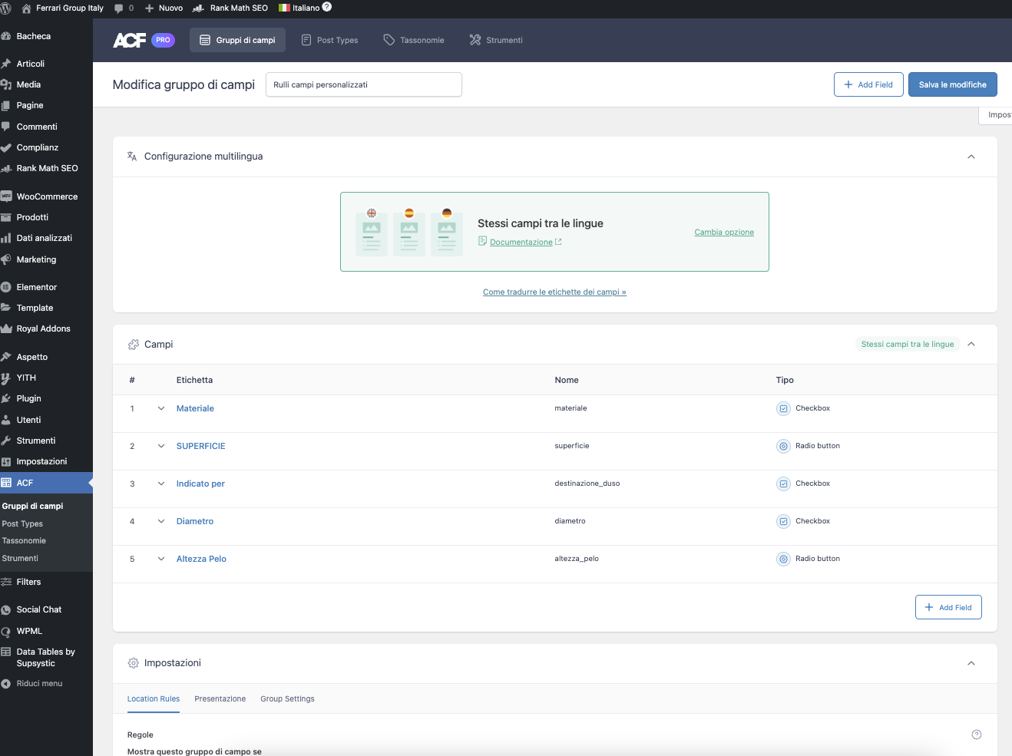The width and height of the screenshot is (1012, 756).
Task: Click the Checkbox type icon in Materiale row
Action: coord(783,408)
